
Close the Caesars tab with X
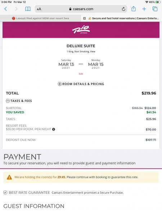[85, 18]
